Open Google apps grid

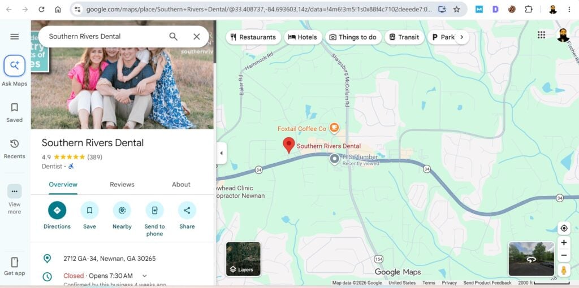pyautogui.click(x=541, y=34)
